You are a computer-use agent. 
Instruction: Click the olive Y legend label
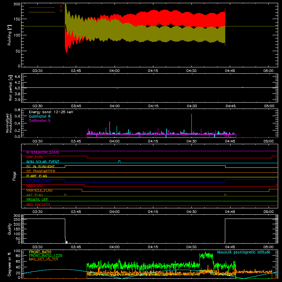61,11
